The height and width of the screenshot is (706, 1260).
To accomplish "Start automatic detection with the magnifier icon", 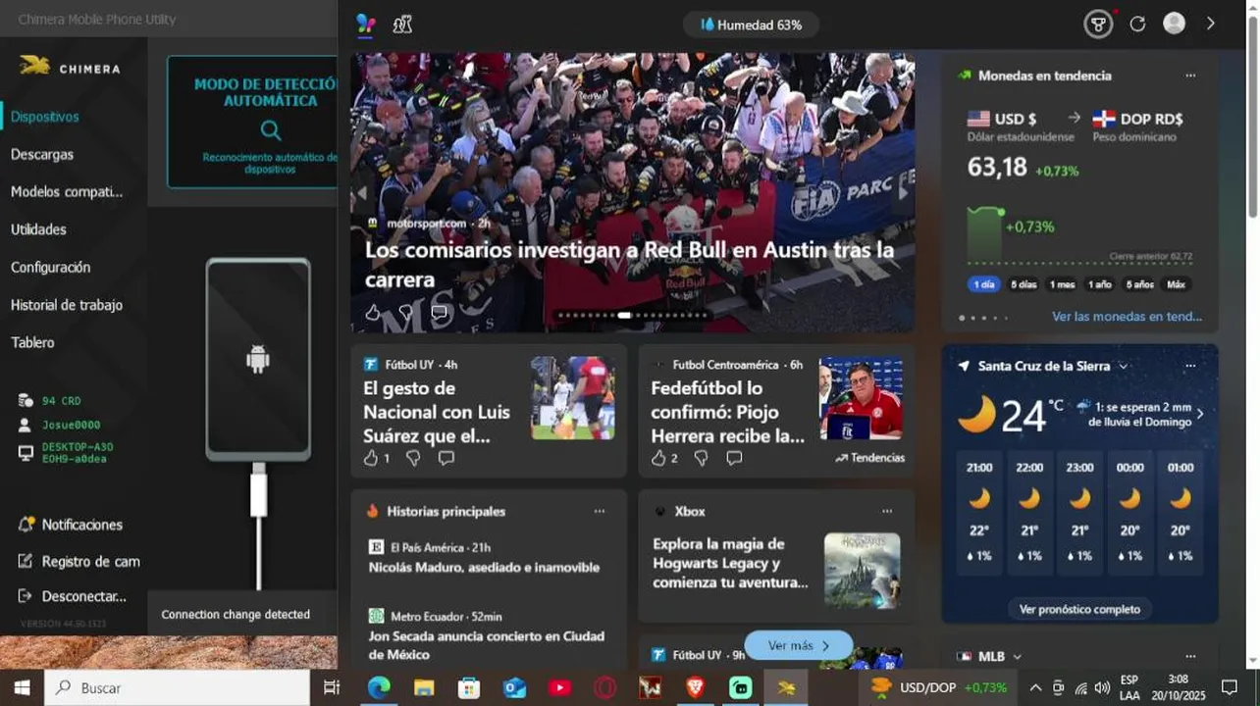I will [271, 130].
